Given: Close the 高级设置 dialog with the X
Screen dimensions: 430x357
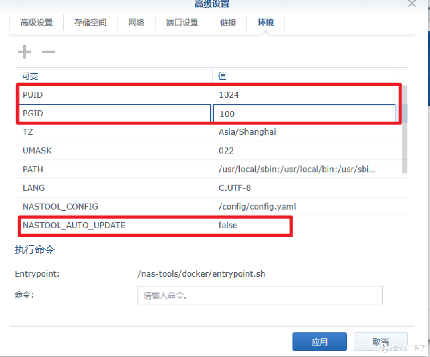Looking at the screenshot, I should [412, 4].
